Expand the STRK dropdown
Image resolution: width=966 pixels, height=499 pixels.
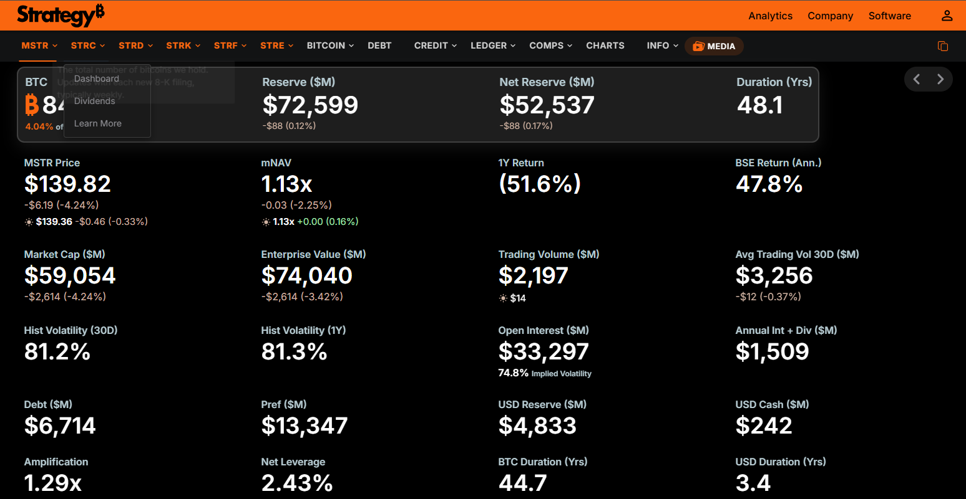[183, 45]
